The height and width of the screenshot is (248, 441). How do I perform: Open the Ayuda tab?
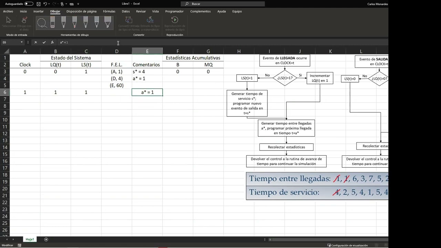coord(222,11)
